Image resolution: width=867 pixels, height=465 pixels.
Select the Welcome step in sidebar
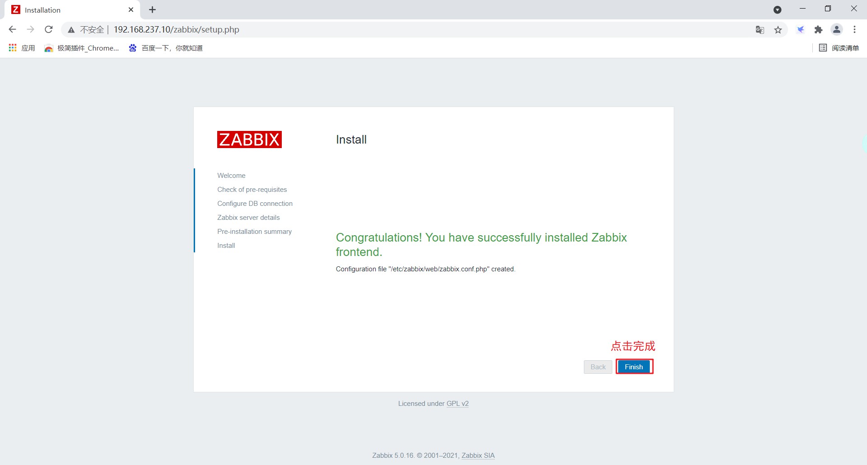231,176
